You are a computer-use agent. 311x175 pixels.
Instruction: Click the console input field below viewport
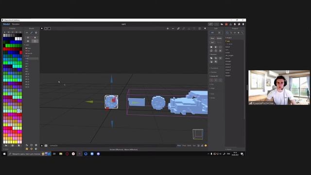click(112, 146)
